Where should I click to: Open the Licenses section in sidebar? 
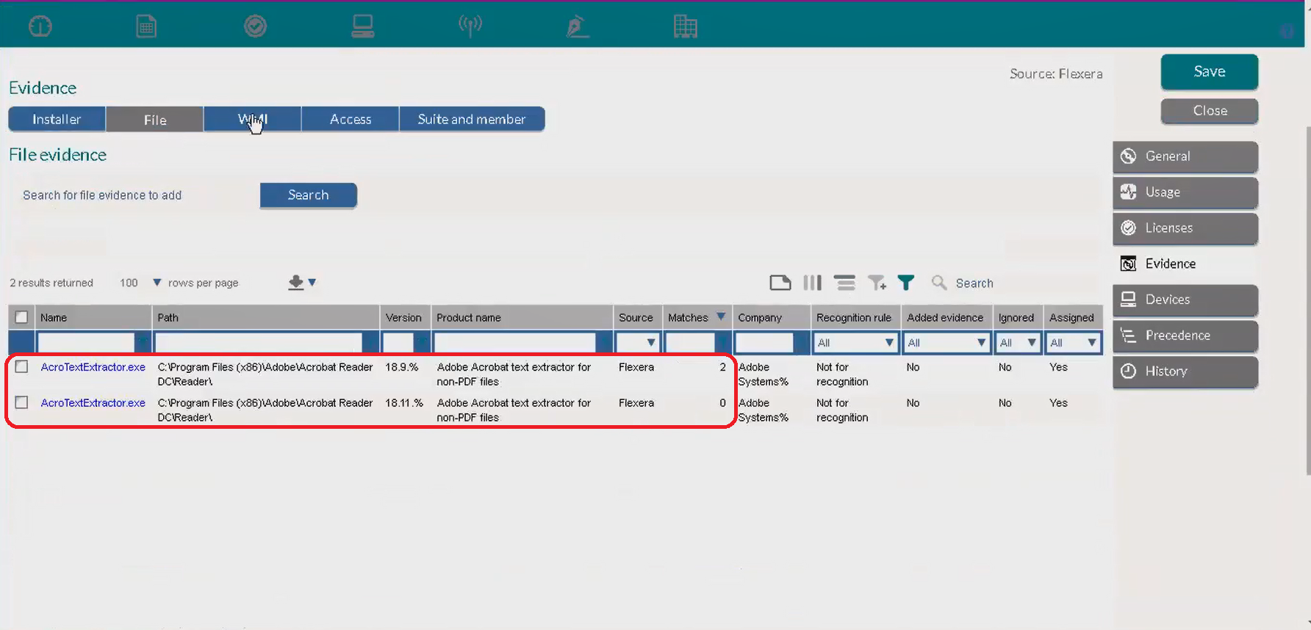(x=1185, y=228)
